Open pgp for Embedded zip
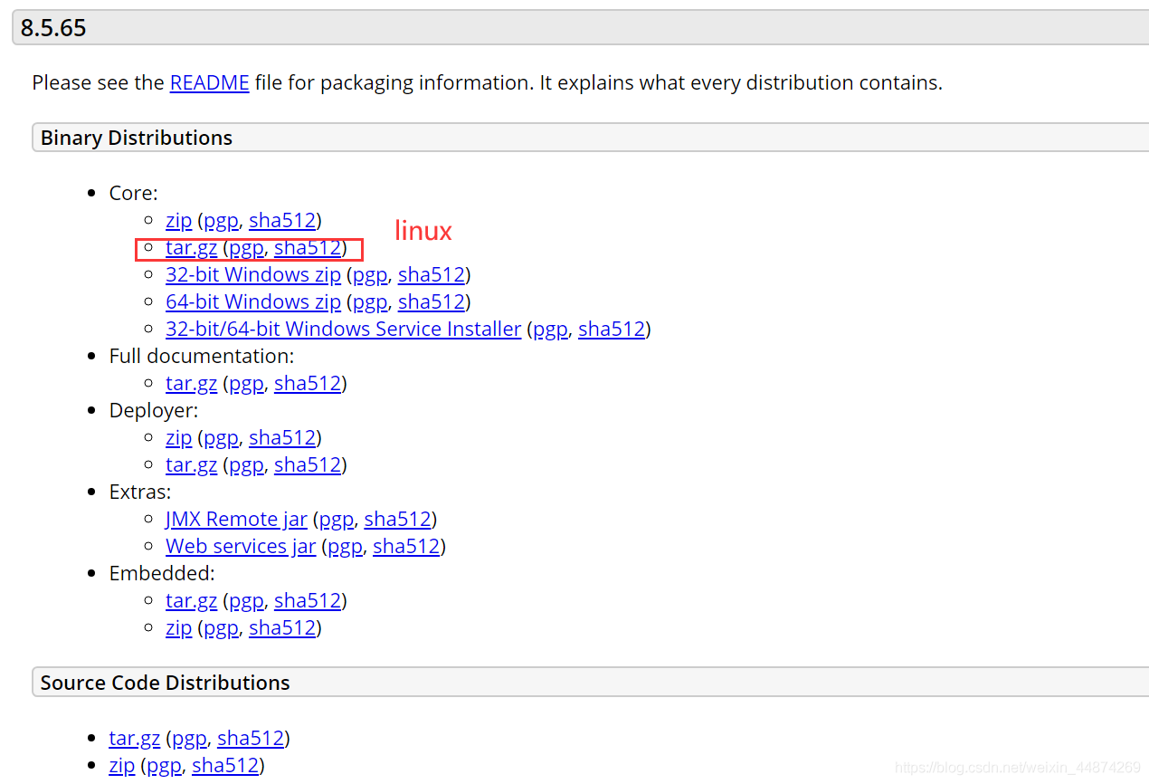 point(221,627)
